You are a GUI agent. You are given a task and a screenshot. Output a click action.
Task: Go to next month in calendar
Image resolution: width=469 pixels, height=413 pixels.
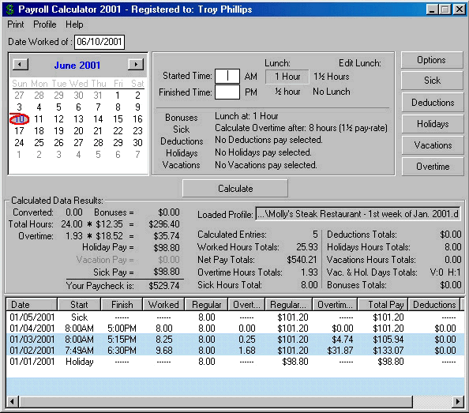tap(136, 64)
